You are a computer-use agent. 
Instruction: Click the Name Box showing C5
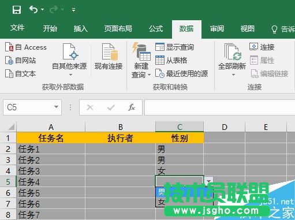[x=28, y=107]
